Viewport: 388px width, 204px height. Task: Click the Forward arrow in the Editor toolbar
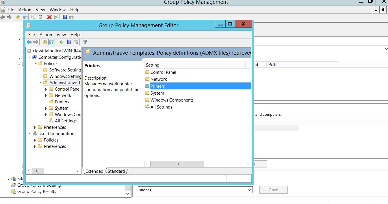point(36,42)
